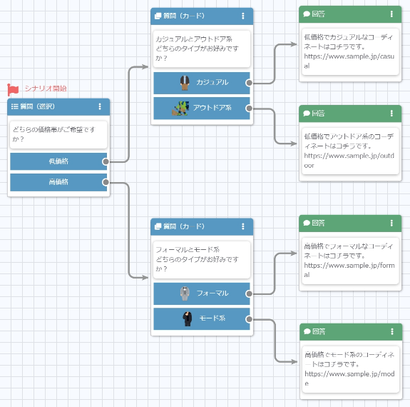
Task: Edit the answer text with sample.jp/outdoor URL
Action: [x=350, y=151]
